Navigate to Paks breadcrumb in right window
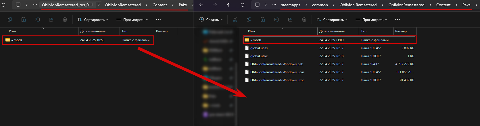Image resolution: width=480 pixels, height=126 pixels. (466, 5)
